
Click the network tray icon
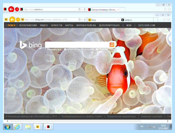click(x=151, y=127)
